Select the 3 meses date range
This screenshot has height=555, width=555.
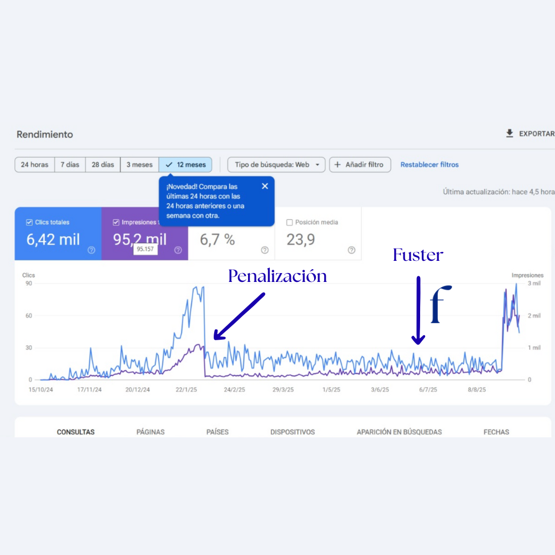tap(139, 165)
